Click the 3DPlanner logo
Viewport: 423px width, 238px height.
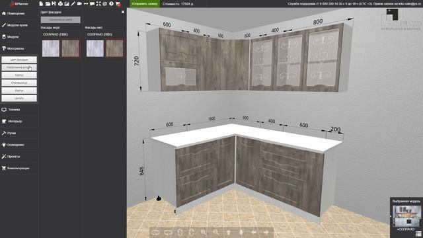tap(19, 4)
